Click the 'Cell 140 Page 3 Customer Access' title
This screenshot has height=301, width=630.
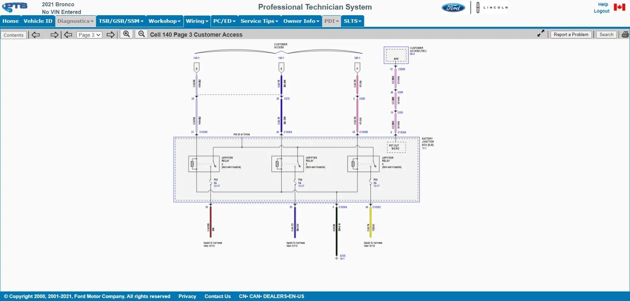click(x=196, y=35)
